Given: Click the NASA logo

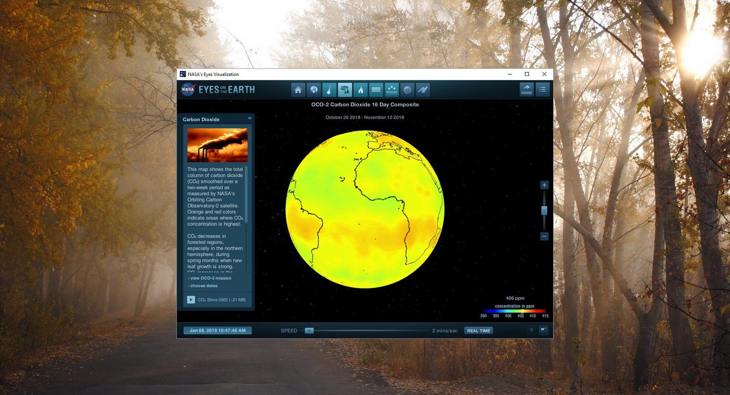Looking at the screenshot, I should point(188,89).
